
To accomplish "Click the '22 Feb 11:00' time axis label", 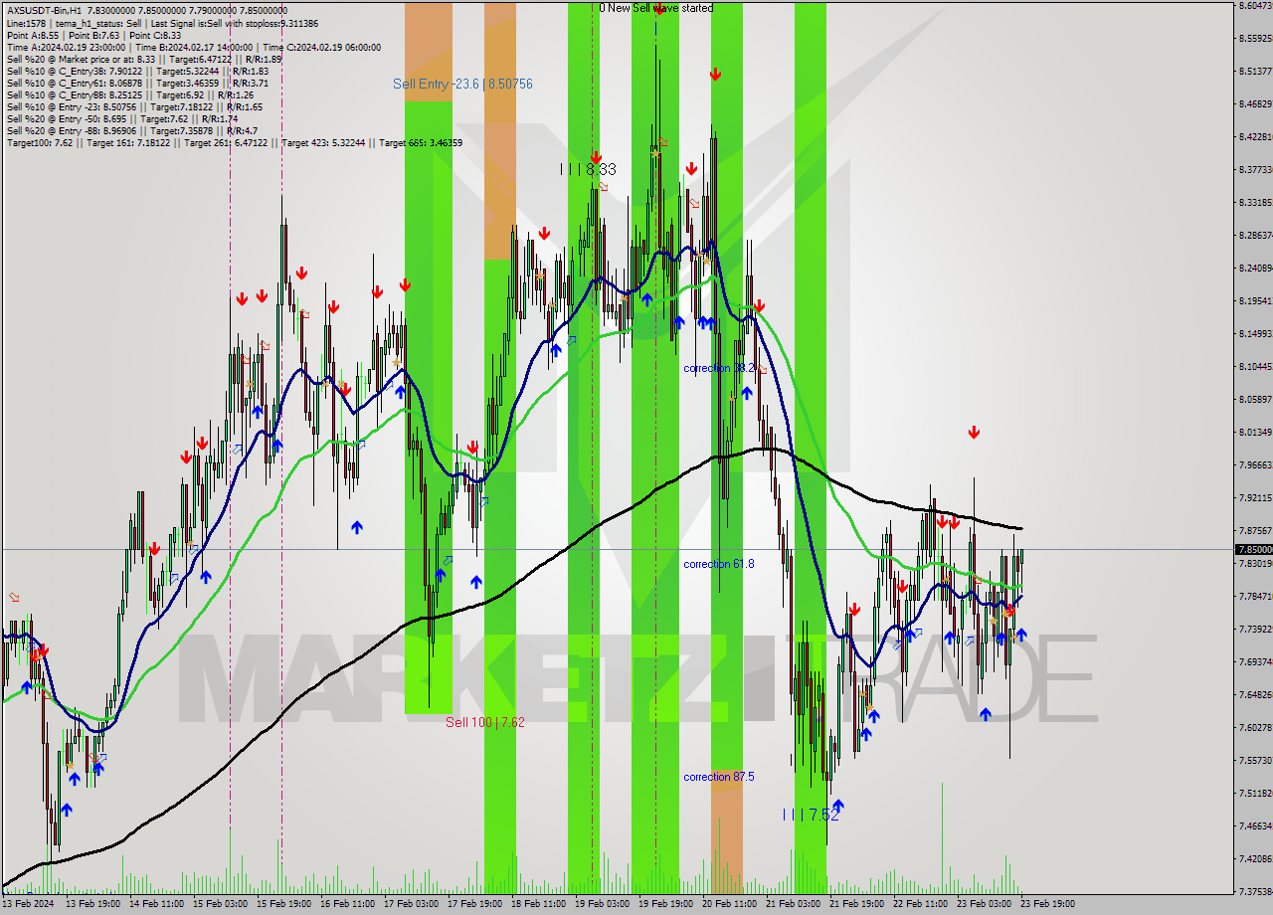I will pyautogui.click(x=920, y=903).
